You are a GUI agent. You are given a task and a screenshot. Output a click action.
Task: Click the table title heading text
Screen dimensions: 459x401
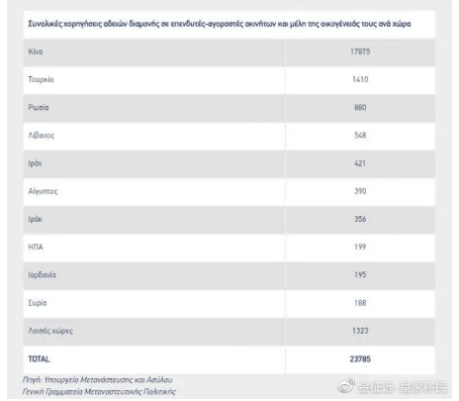pos(220,24)
